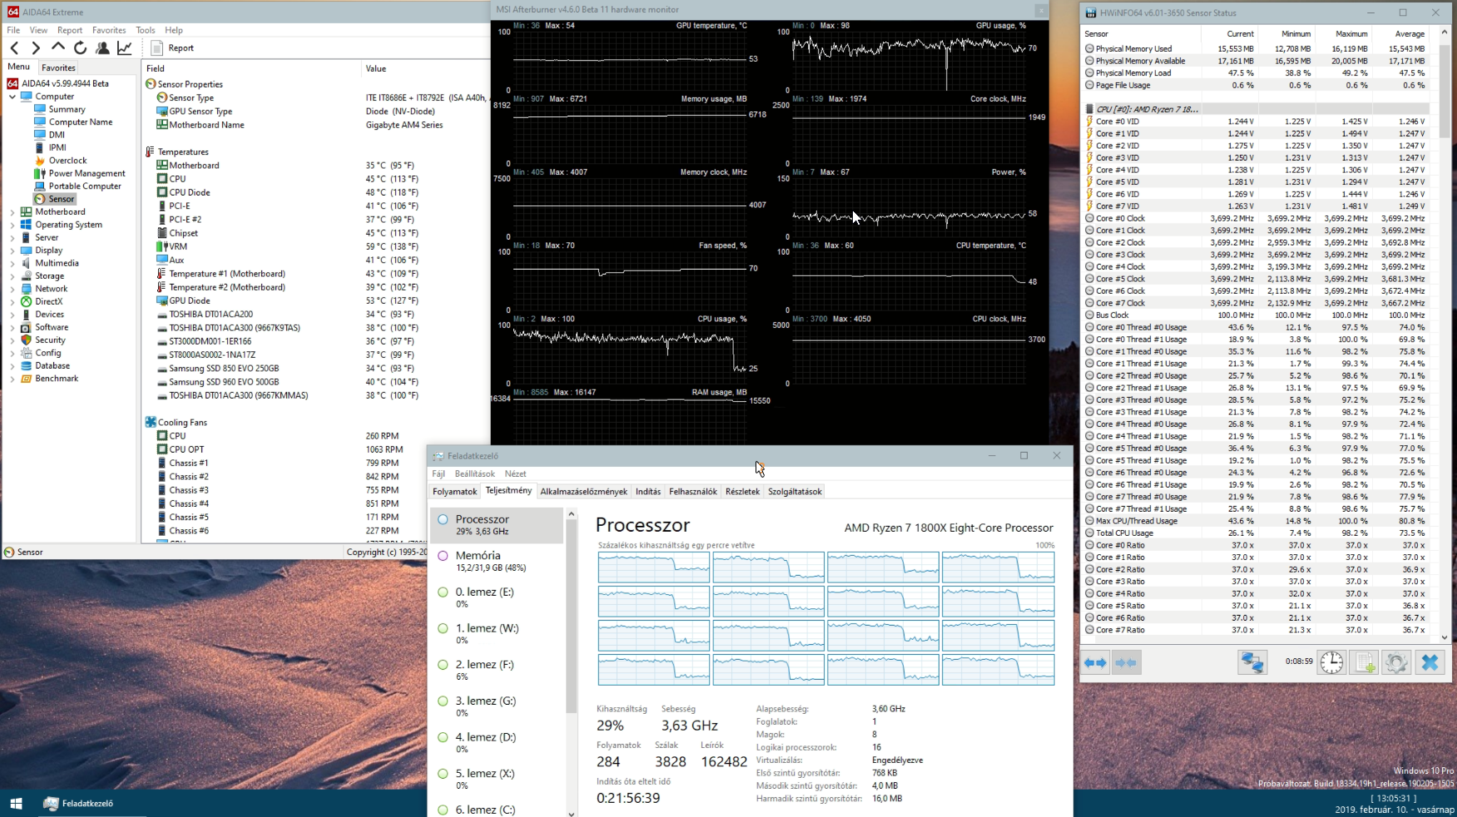Switch to Favorites tab in AIDA64

[x=58, y=68]
